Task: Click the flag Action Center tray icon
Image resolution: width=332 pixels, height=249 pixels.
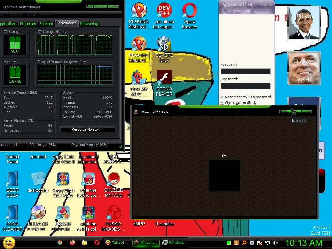Action: pos(260,243)
